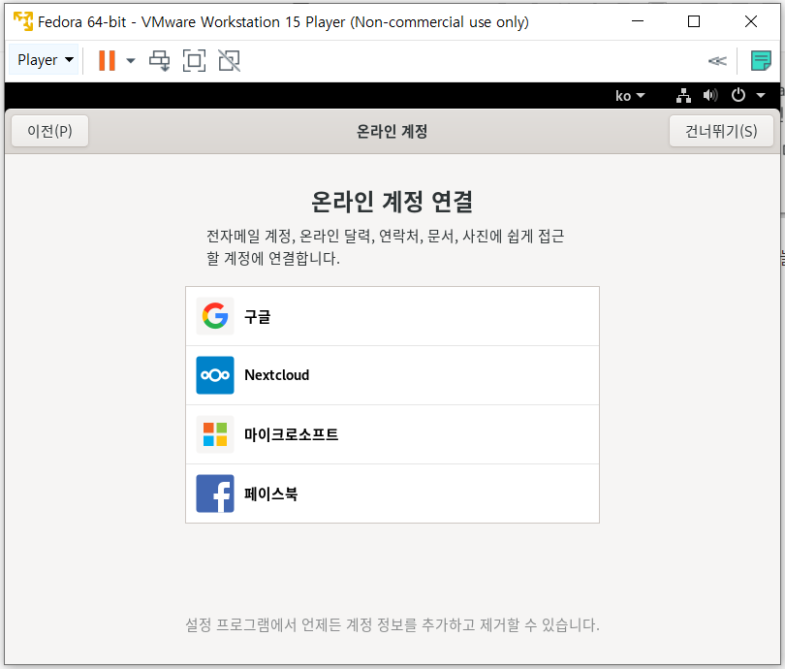This screenshot has width=785, height=669.
Task: Click the power icon in top bar
Action: point(738,95)
